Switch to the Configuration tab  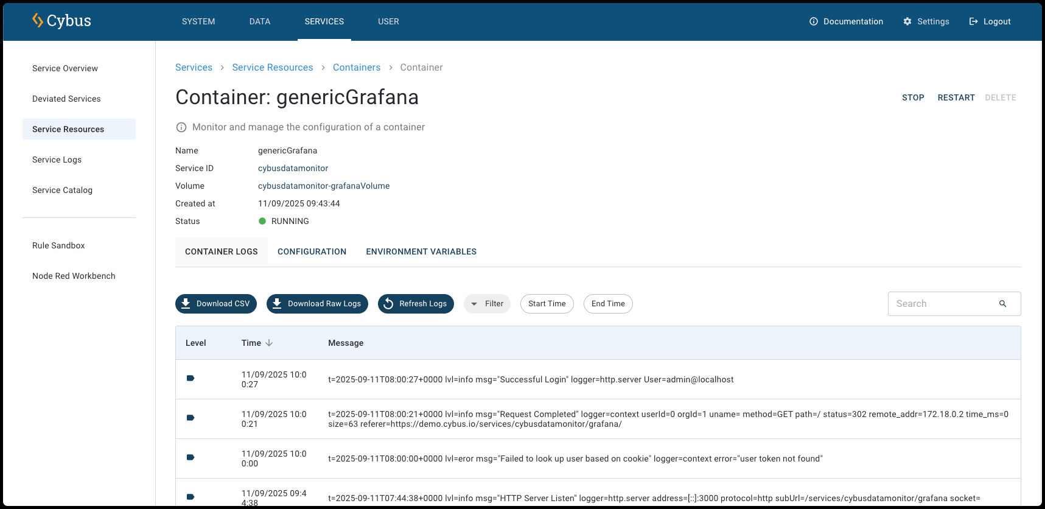point(312,252)
